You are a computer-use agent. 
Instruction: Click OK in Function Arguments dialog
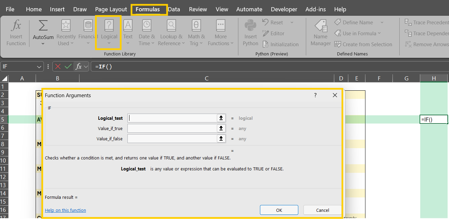coord(279,210)
